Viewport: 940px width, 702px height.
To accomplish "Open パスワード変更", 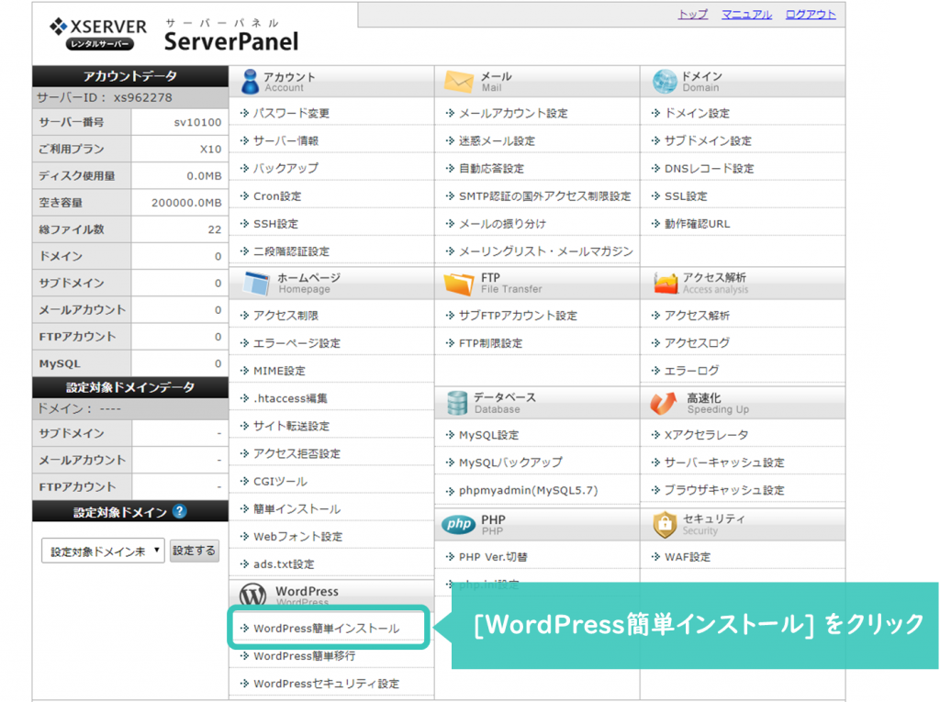I will coord(291,113).
